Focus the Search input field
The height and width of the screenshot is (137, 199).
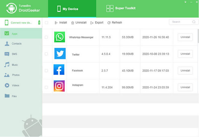click(184, 22)
